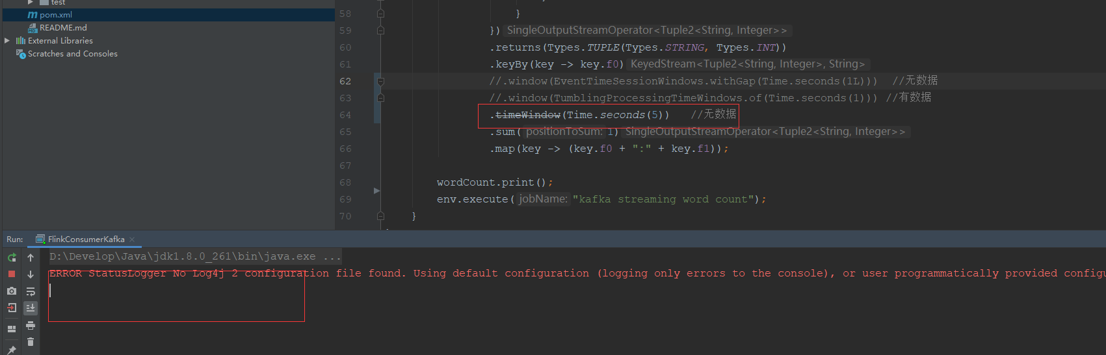1106x355 pixels.
Task: Click the red Exit icon
Action: 12,308
